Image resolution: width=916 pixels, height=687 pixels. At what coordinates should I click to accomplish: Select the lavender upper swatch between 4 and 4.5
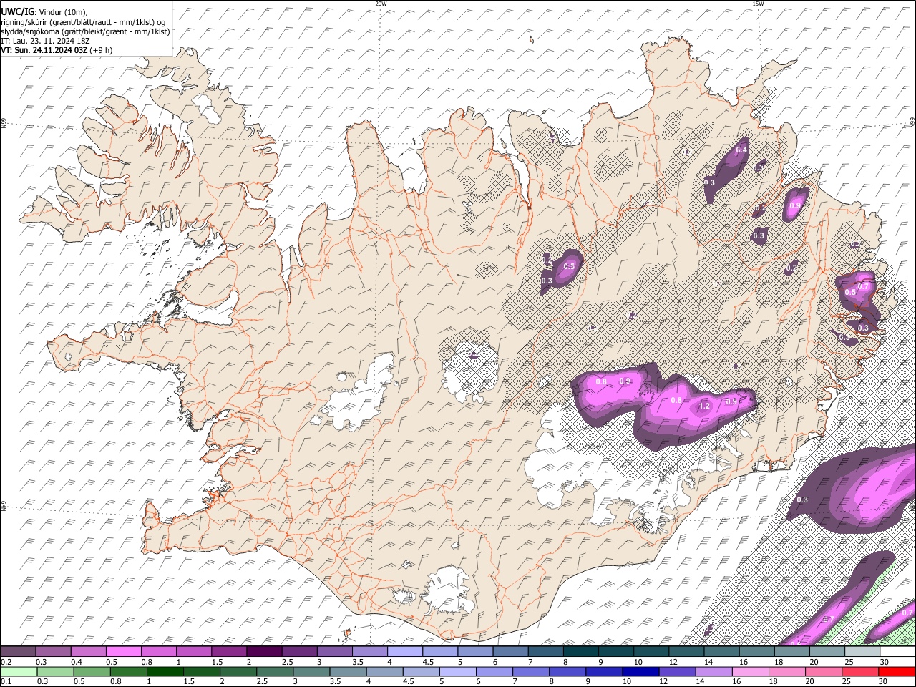[404, 651]
